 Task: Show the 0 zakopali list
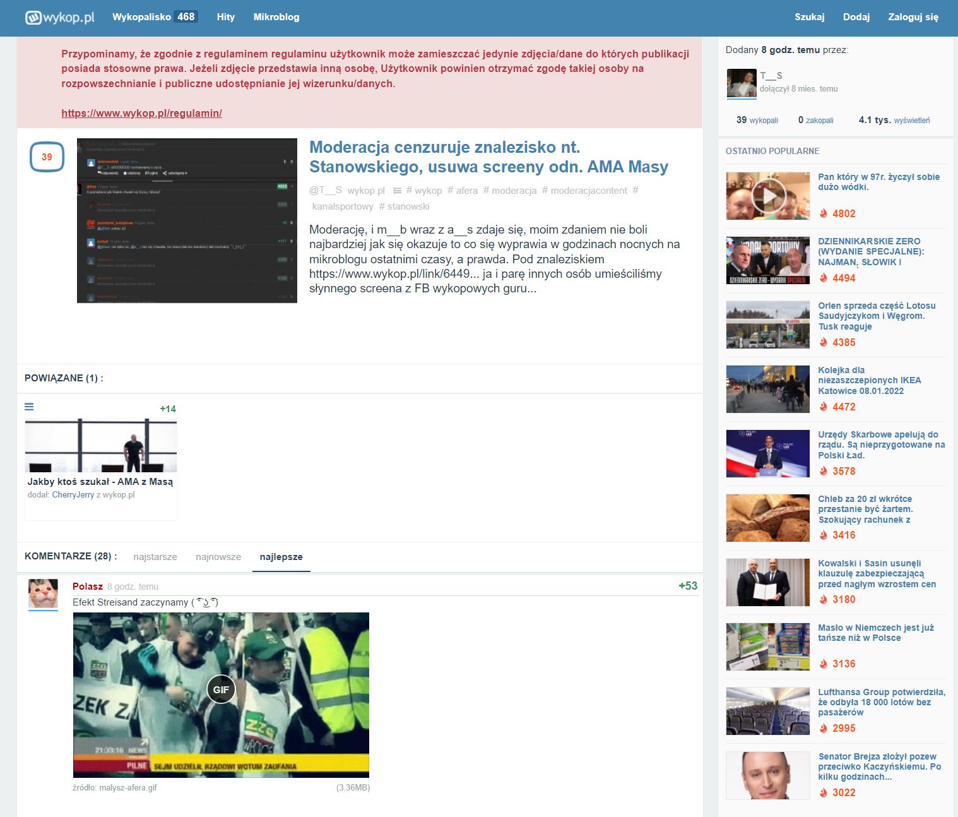815,120
